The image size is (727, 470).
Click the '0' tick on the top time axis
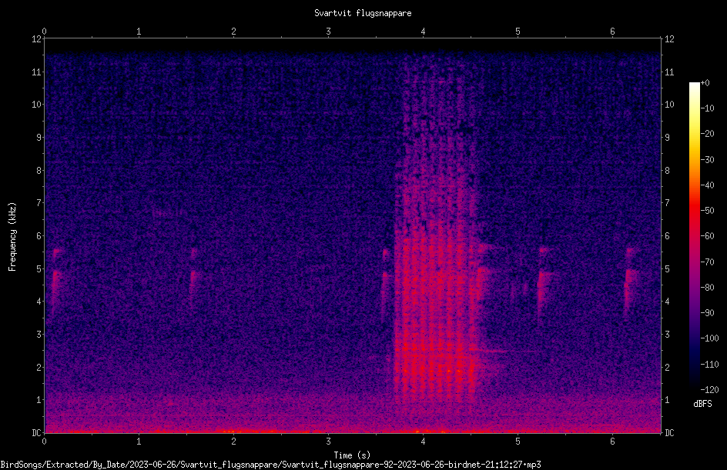[x=44, y=32]
